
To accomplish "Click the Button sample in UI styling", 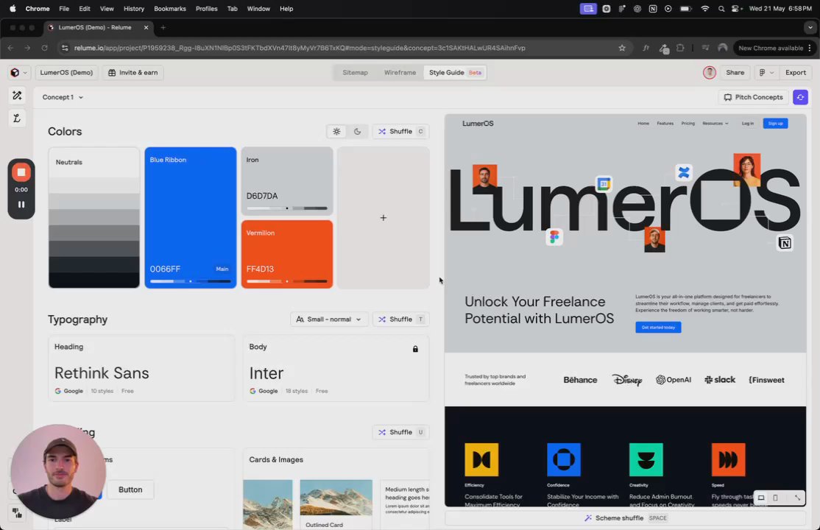I will pyautogui.click(x=130, y=490).
